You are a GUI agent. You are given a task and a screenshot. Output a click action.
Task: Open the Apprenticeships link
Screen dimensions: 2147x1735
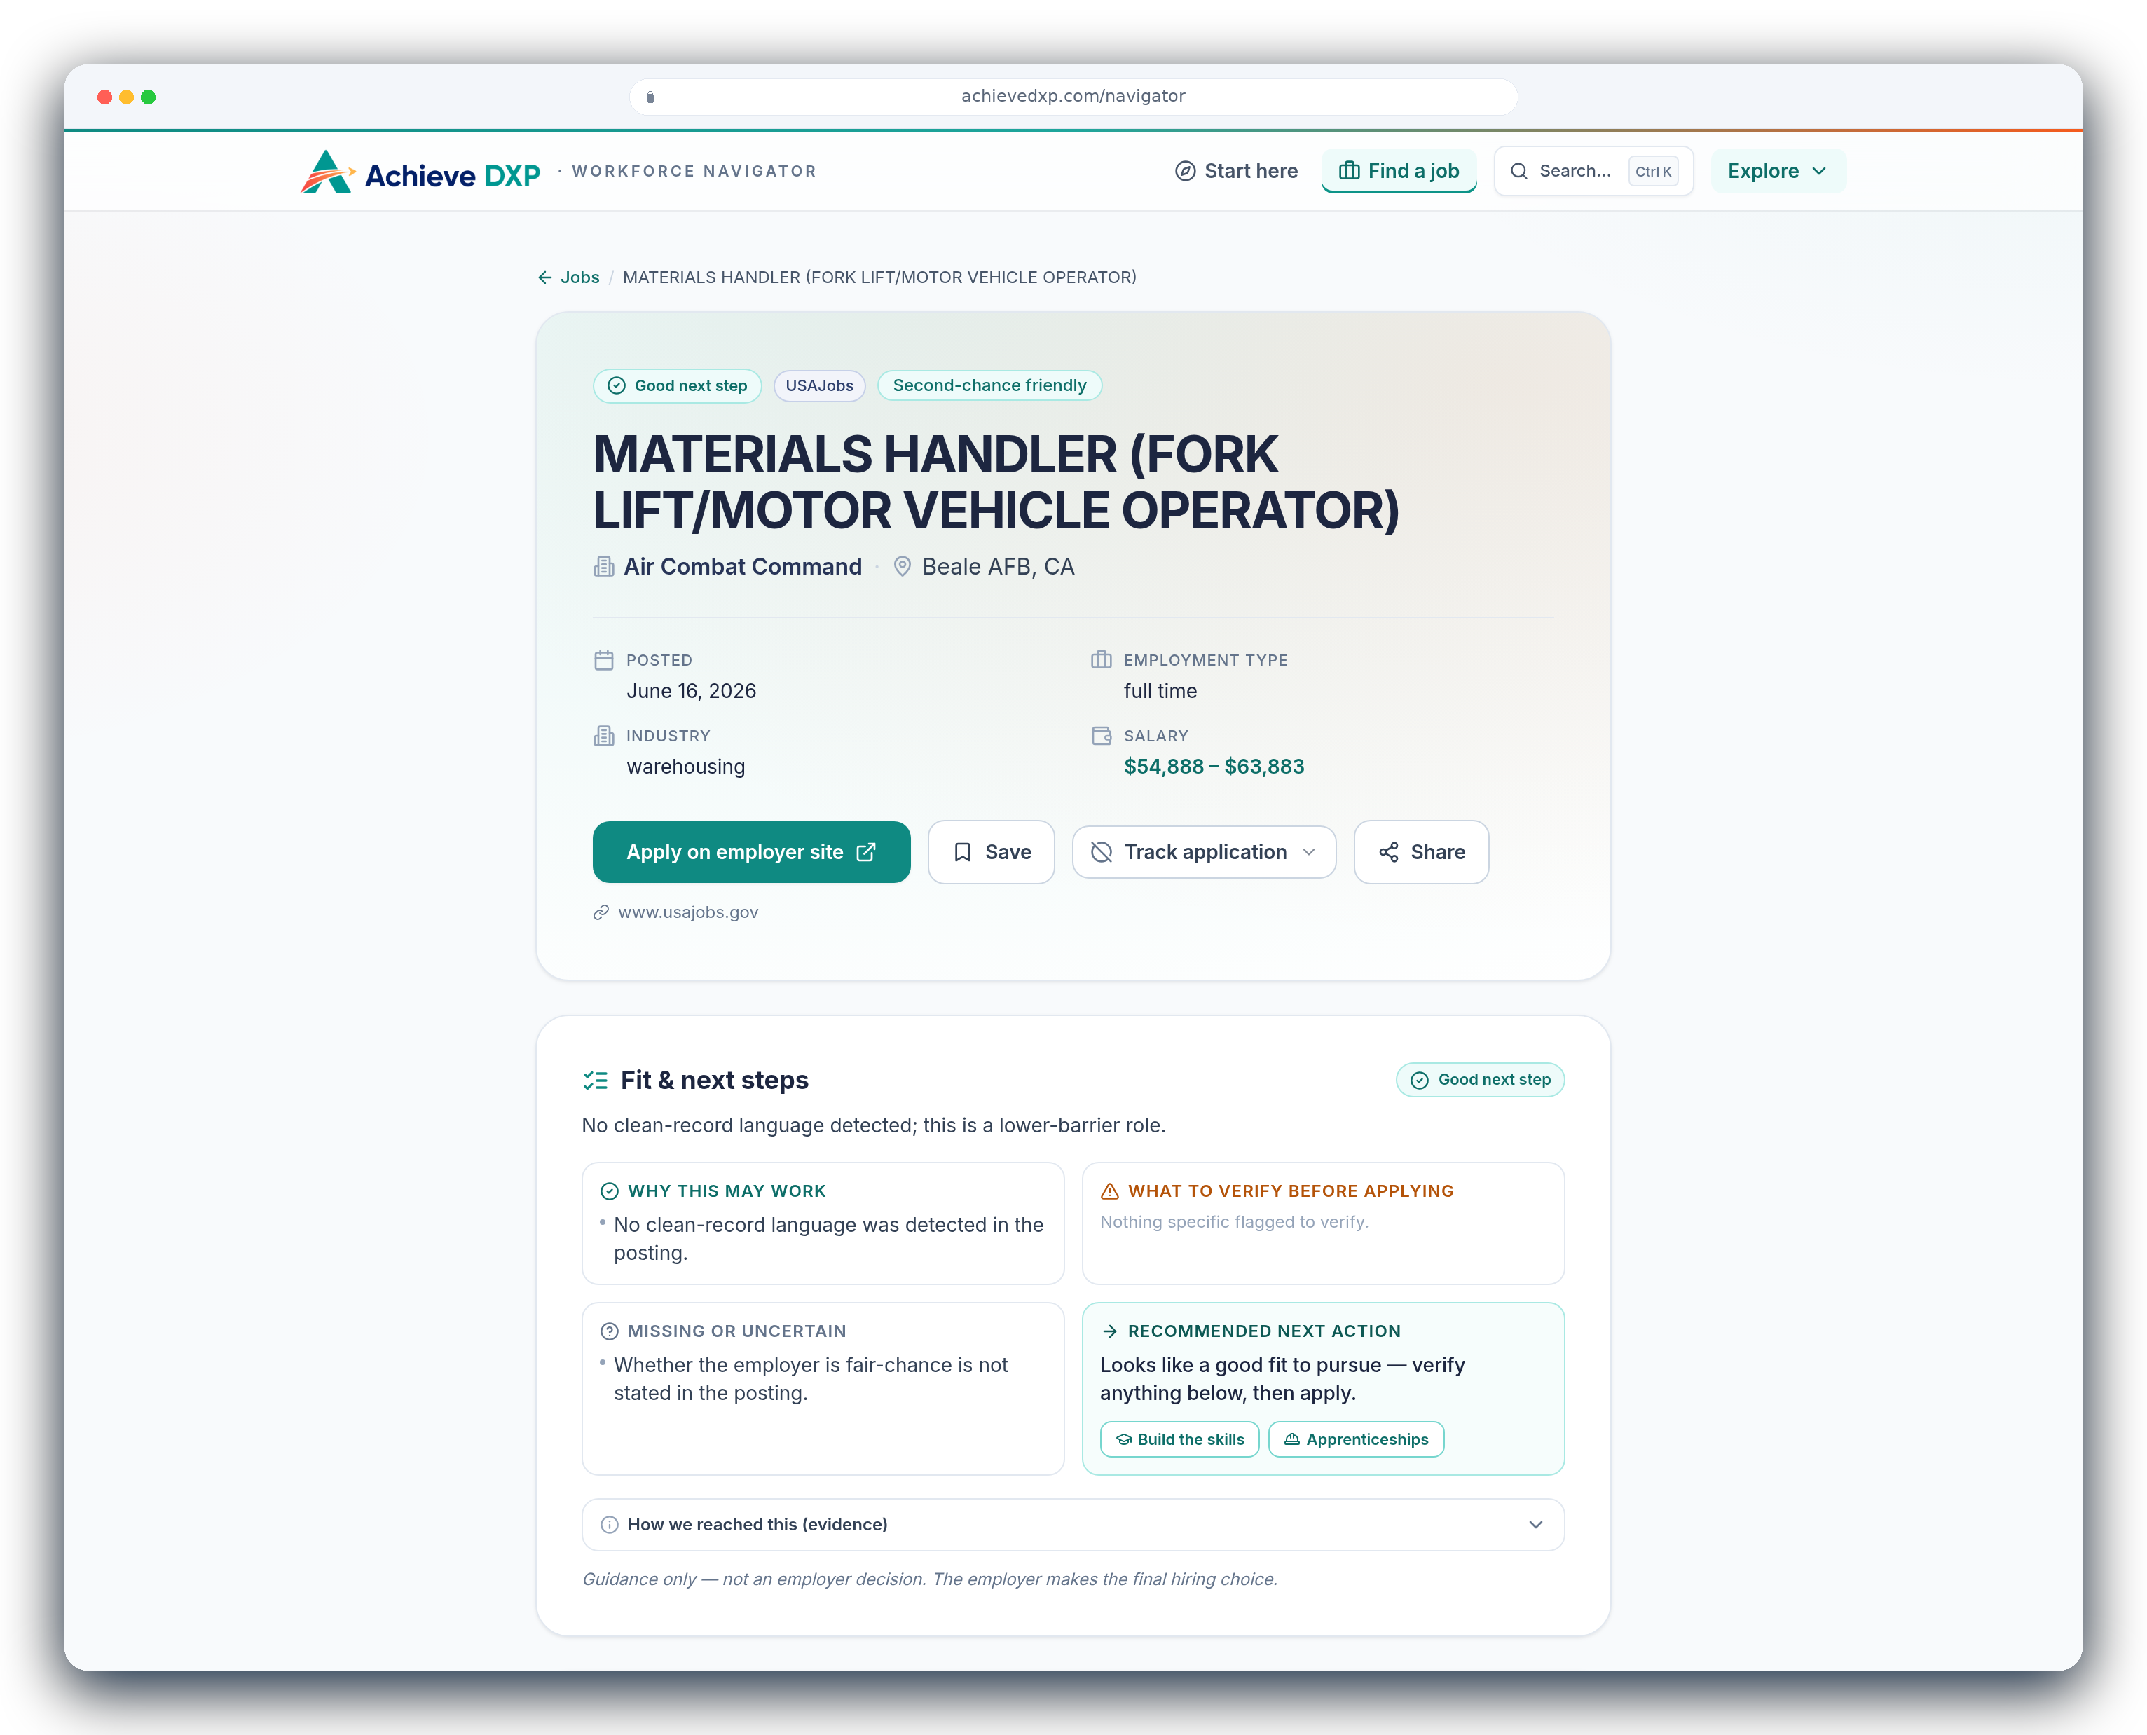1357,1439
